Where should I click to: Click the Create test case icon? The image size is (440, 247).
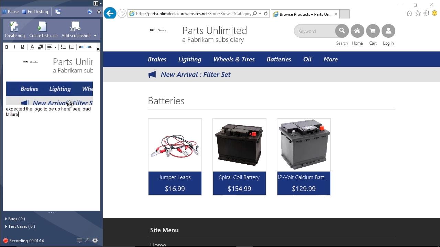point(43,27)
